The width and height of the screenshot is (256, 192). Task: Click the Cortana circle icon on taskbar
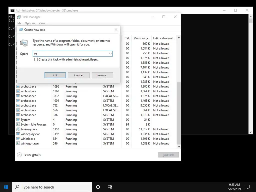tap(98, 187)
